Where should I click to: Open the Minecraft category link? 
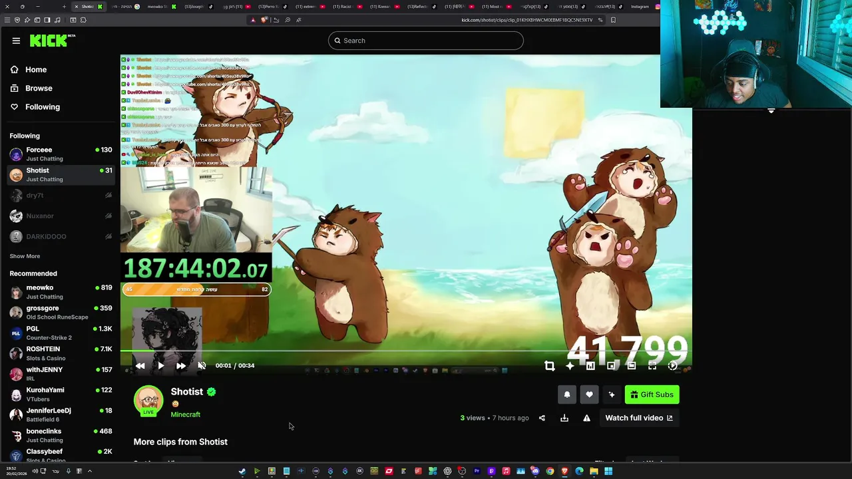click(x=185, y=414)
